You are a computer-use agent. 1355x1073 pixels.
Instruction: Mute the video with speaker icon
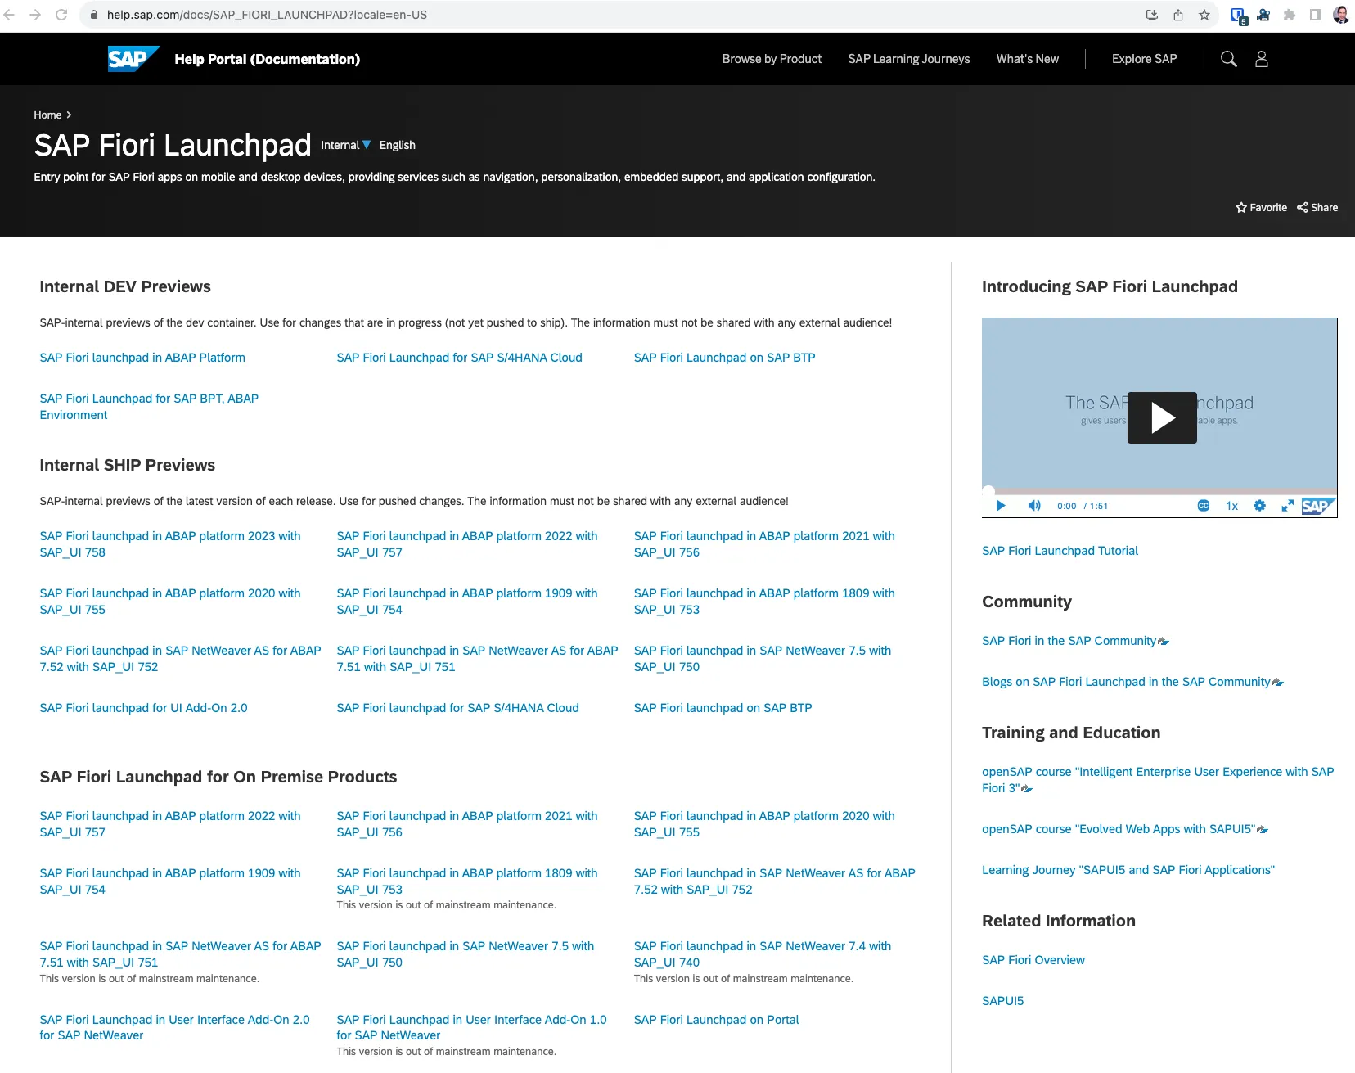tap(1034, 506)
